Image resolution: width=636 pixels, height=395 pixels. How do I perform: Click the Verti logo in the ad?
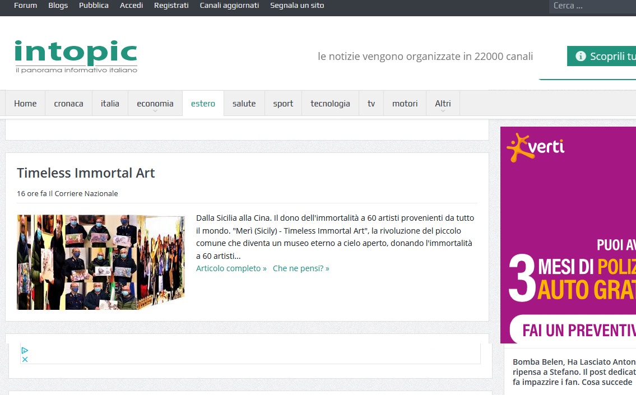click(536, 148)
